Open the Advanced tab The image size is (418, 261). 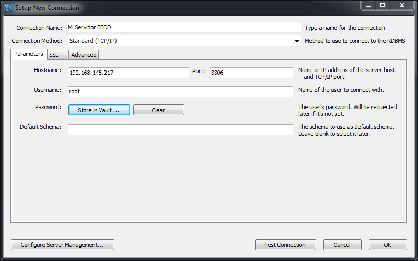pyautogui.click(x=84, y=55)
